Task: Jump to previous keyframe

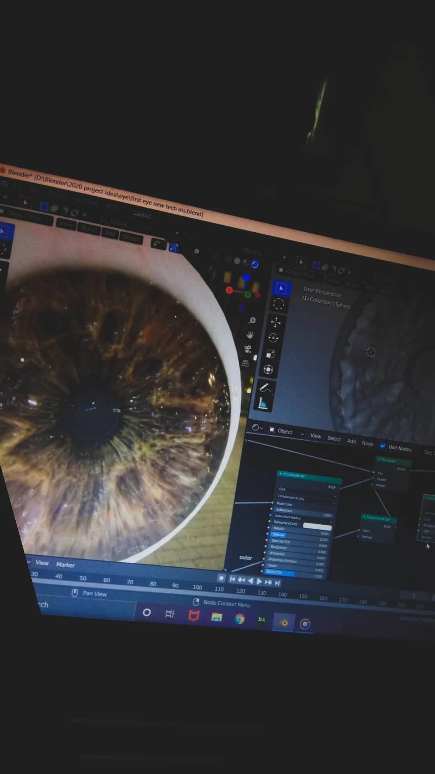Action: click(x=241, y=580)
